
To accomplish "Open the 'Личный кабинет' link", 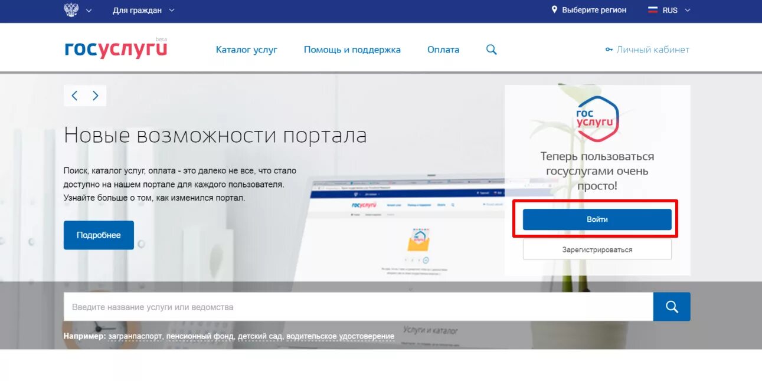I will pyautogui.click(x=653, y=50).
